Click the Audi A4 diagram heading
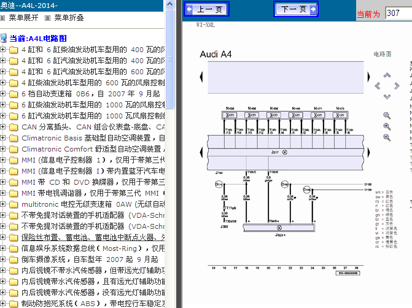 [216, 55]
